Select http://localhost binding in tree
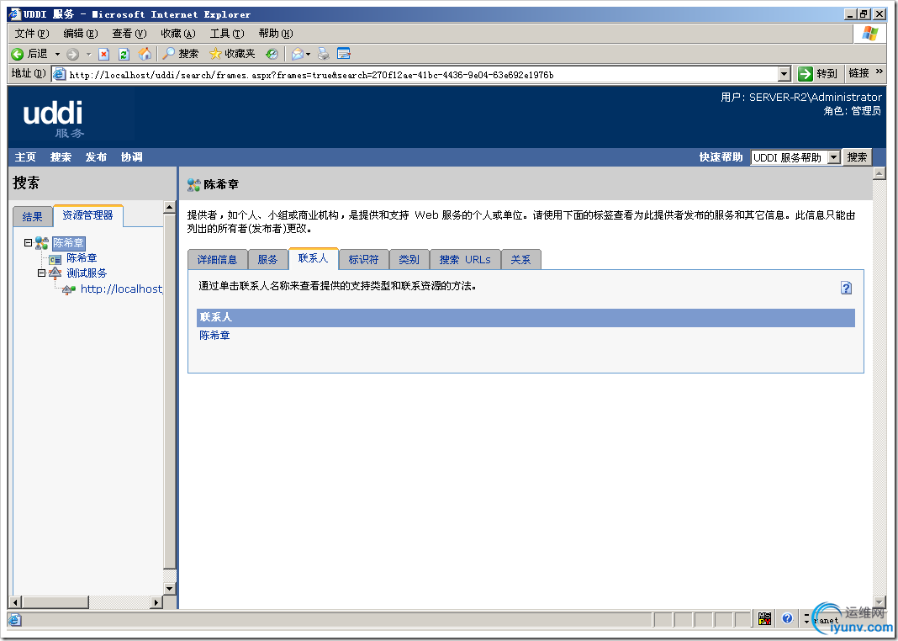The width and height of the screenshot is (898, 641). (121, 289)
